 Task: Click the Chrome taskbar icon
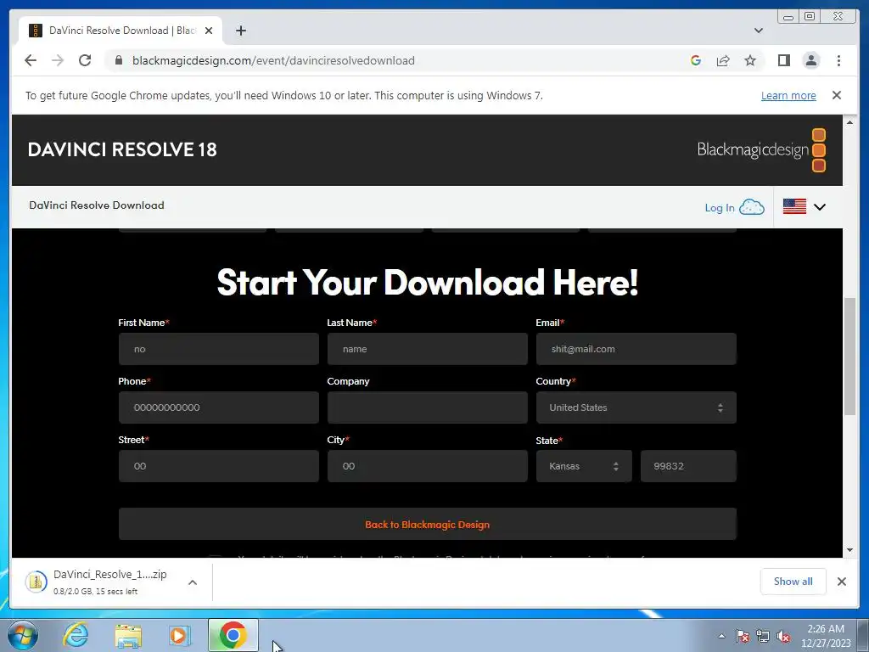click(x=233, y=635)
